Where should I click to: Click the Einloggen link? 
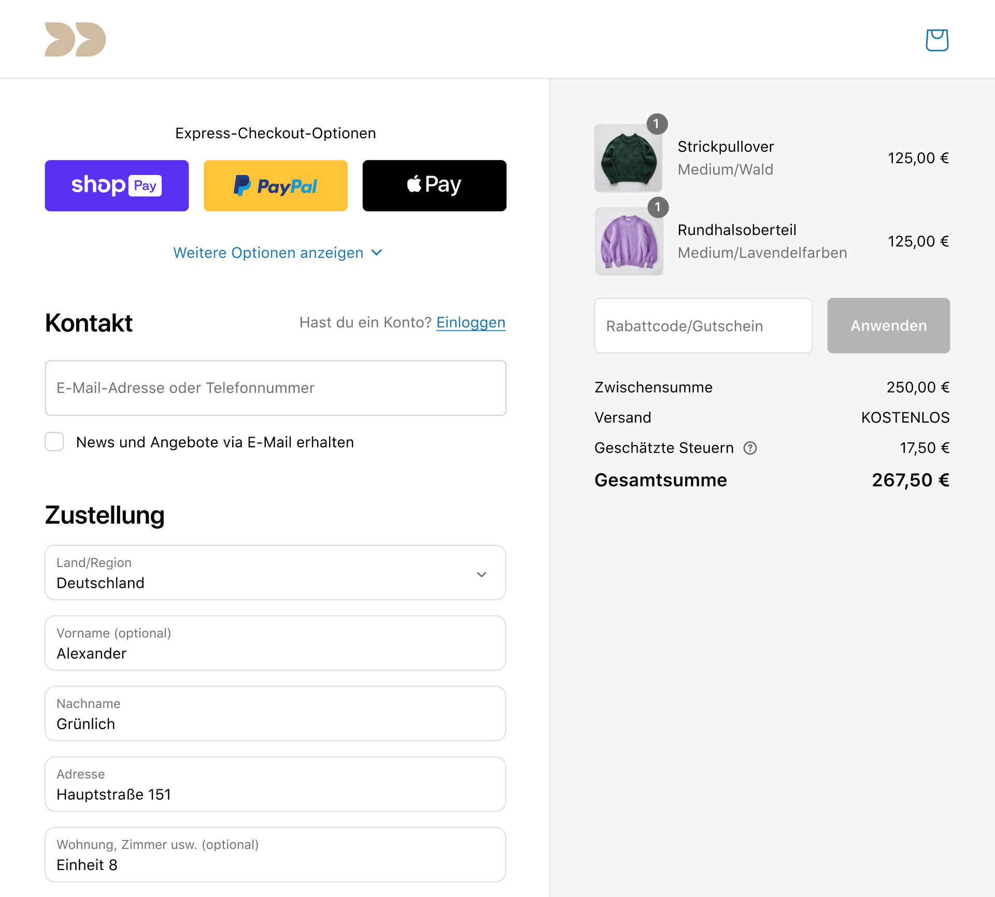[471, 323]
